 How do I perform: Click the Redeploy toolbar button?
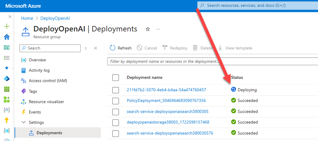coord(175,48)
